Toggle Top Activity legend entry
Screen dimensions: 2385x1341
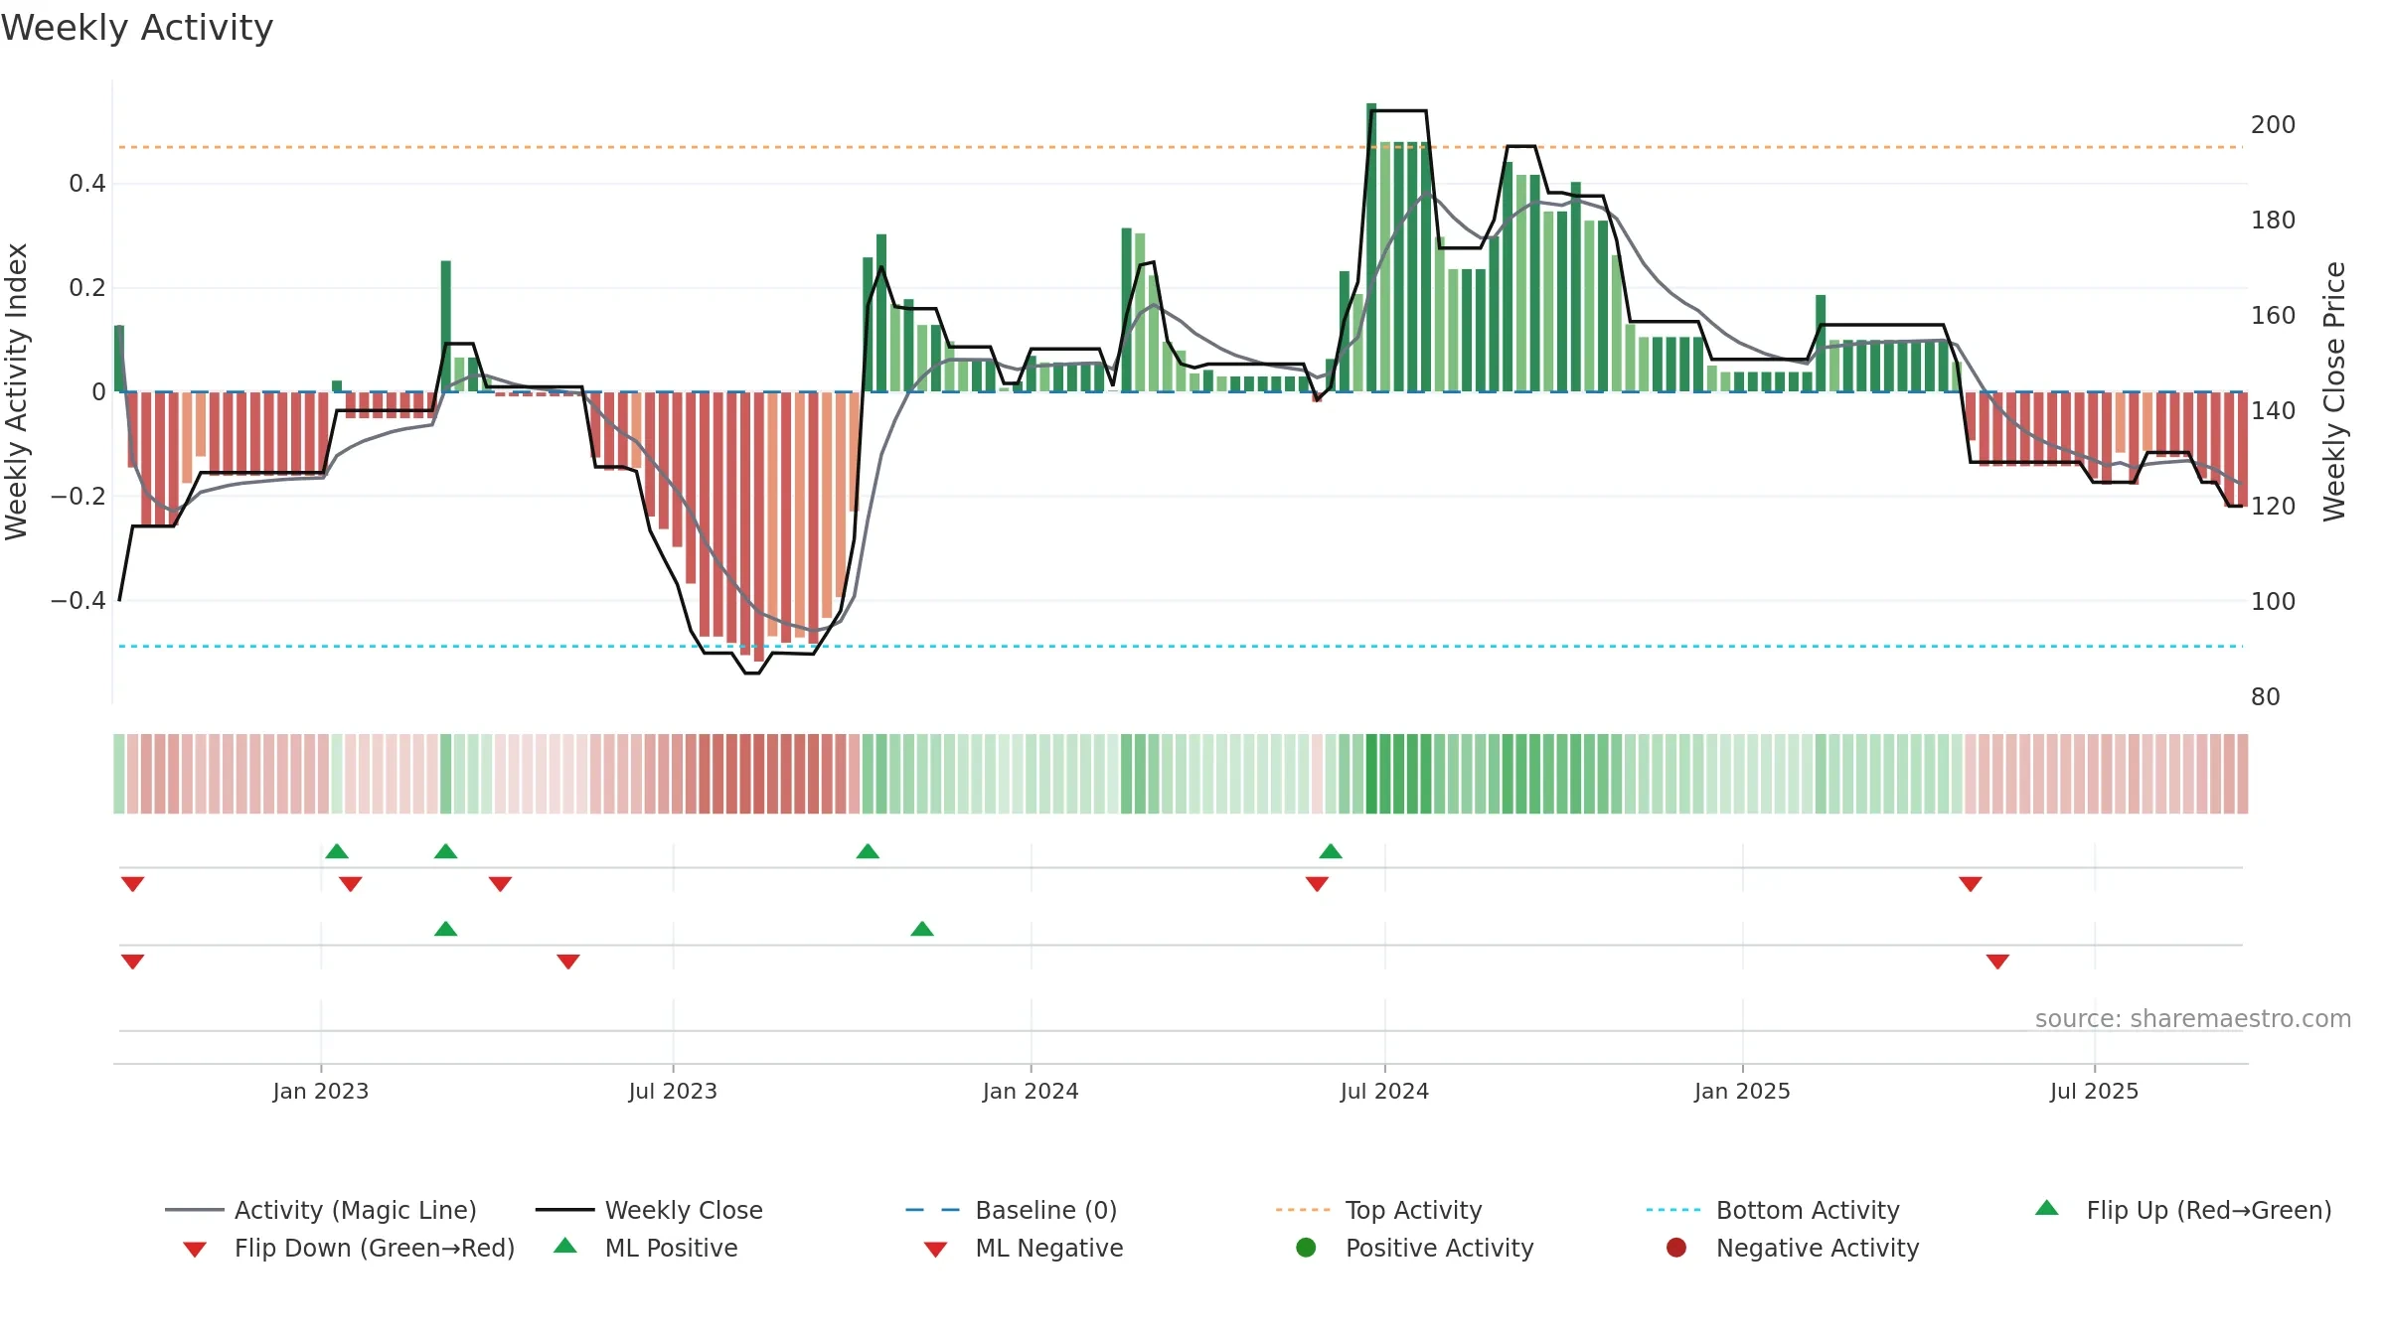pos(1378,1210)
